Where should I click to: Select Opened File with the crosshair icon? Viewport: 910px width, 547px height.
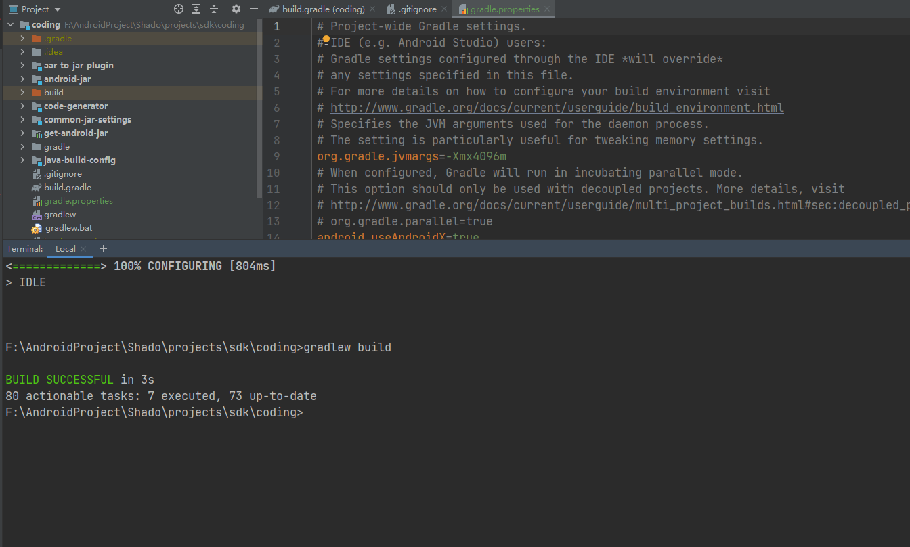179,9
